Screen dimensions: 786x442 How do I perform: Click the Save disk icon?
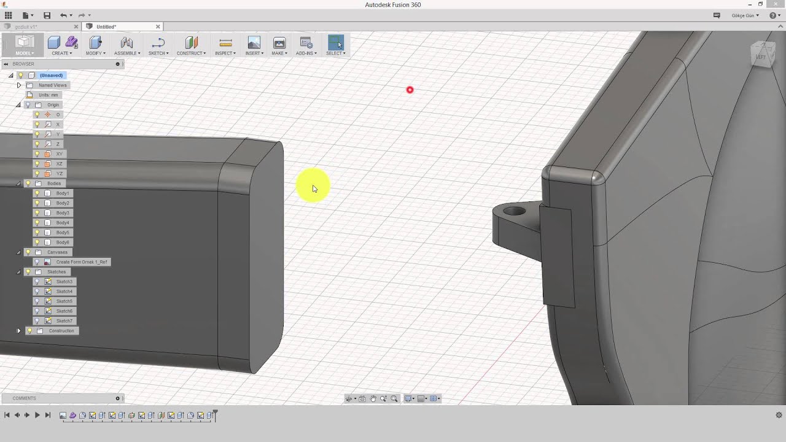(x=47, y=15)
